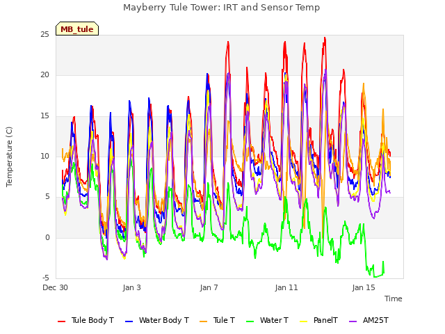Click the blue Water Body T swatch
Screen dimensions: 445x334
pyautogui.click(x=129, y=321)
